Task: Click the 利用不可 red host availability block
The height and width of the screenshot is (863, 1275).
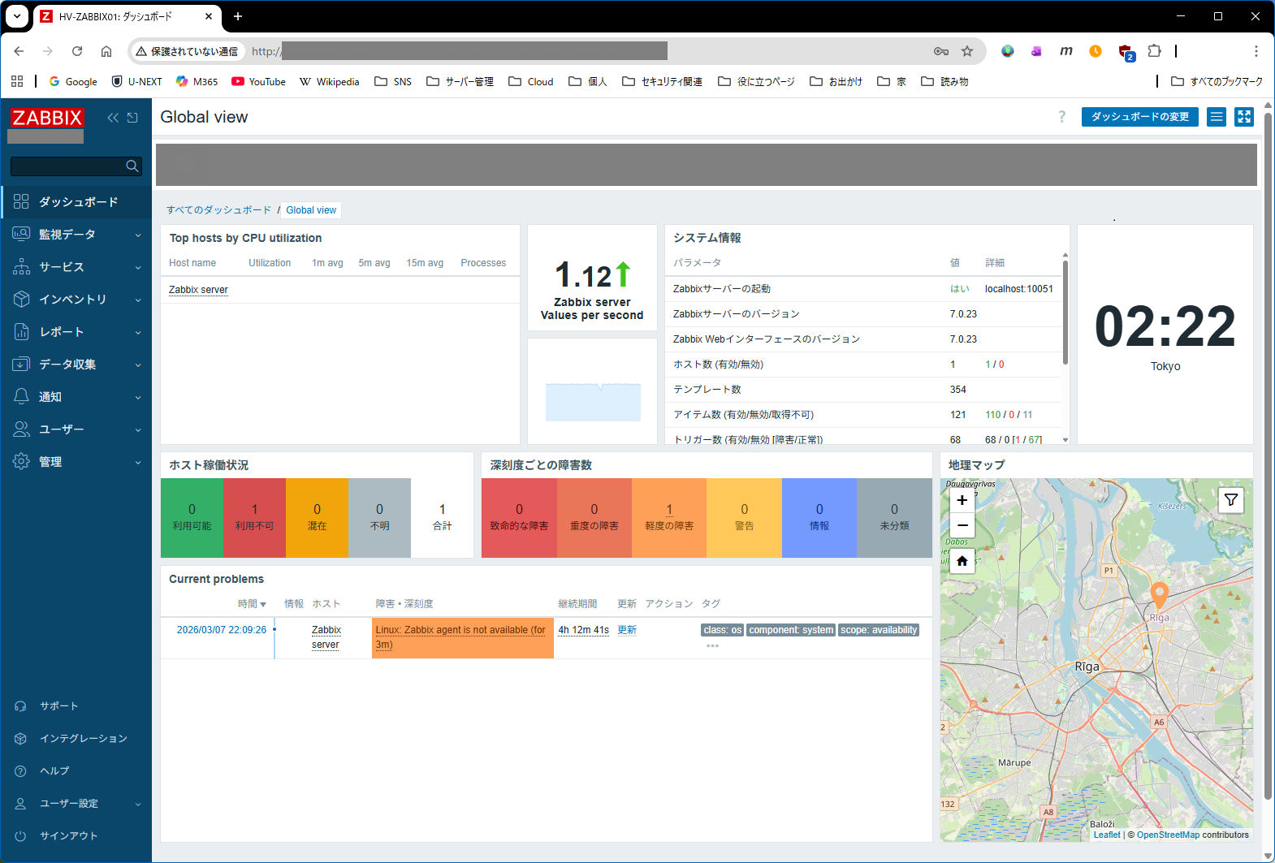Action: (254, 517)
